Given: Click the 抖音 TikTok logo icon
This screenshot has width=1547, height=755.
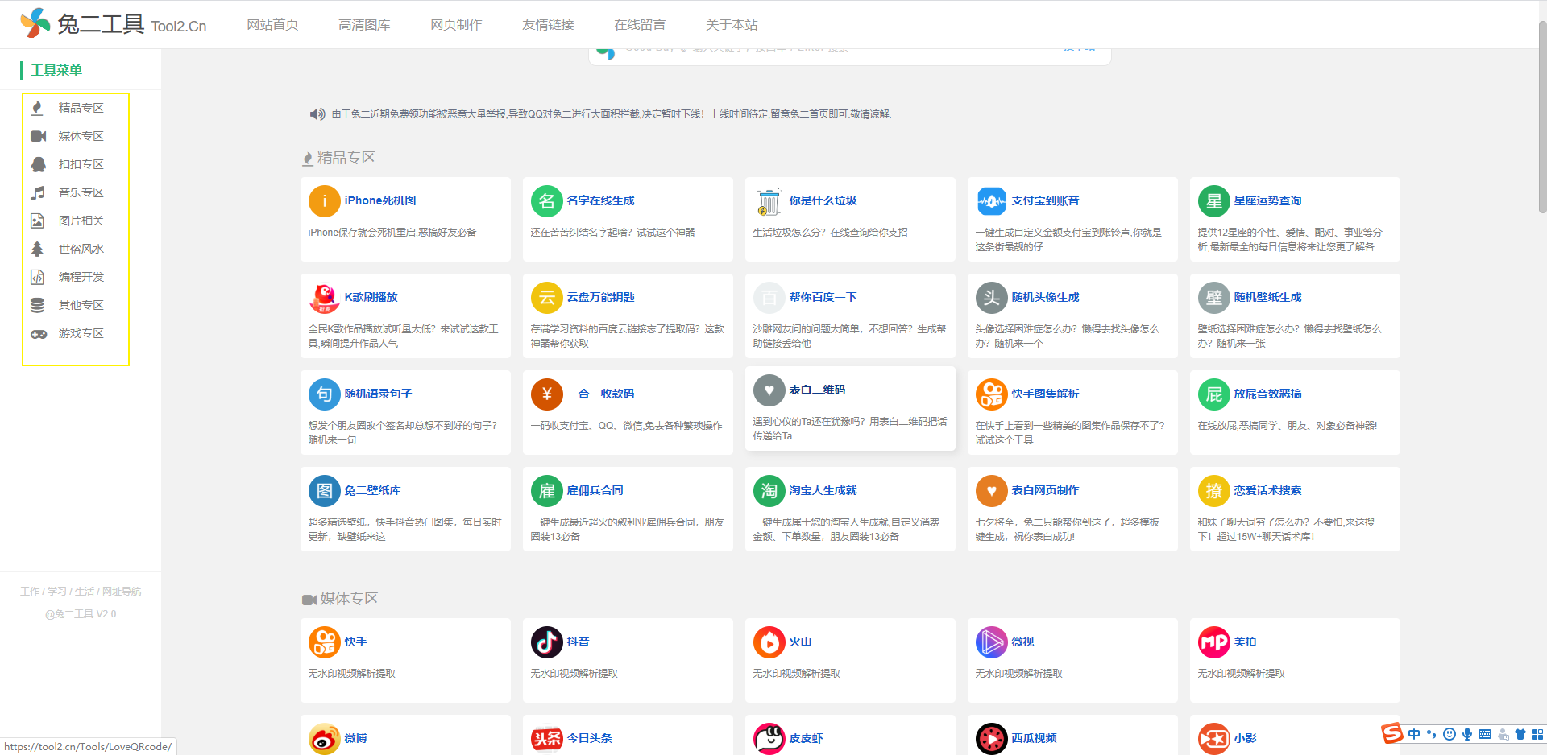Looking at the screenshot, I should [x=546, y=642].
